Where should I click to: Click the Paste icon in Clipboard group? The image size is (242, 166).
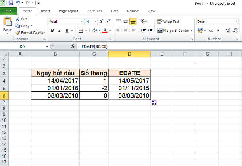pos(7,24)
